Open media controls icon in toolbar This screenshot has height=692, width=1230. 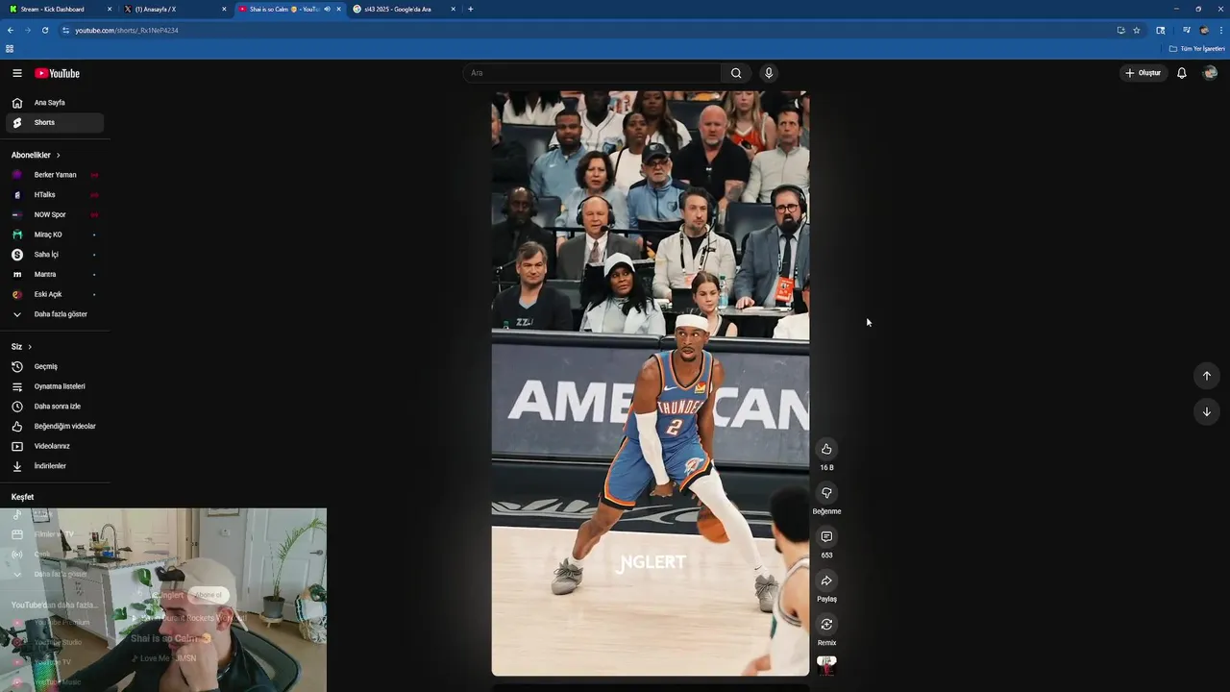[x=1186, y=30]
